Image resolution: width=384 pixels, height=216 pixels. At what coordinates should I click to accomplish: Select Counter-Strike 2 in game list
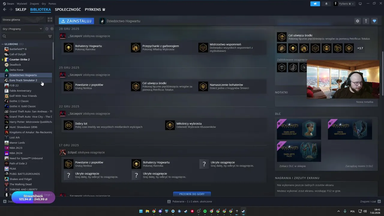tap(19, 59)
